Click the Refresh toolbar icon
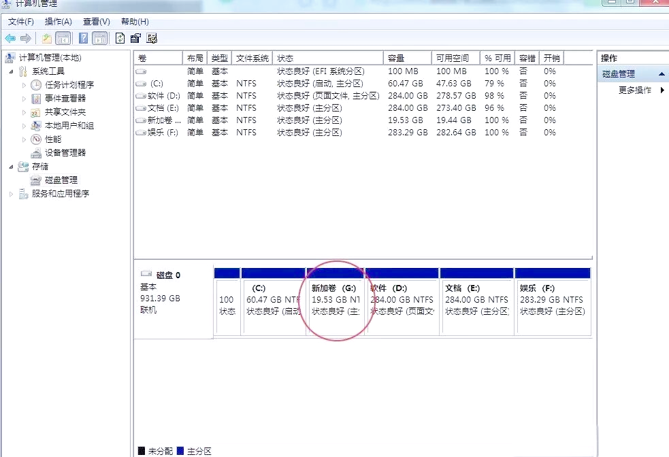The width and height of the screenshot is (669, 457). click(120, 38)
